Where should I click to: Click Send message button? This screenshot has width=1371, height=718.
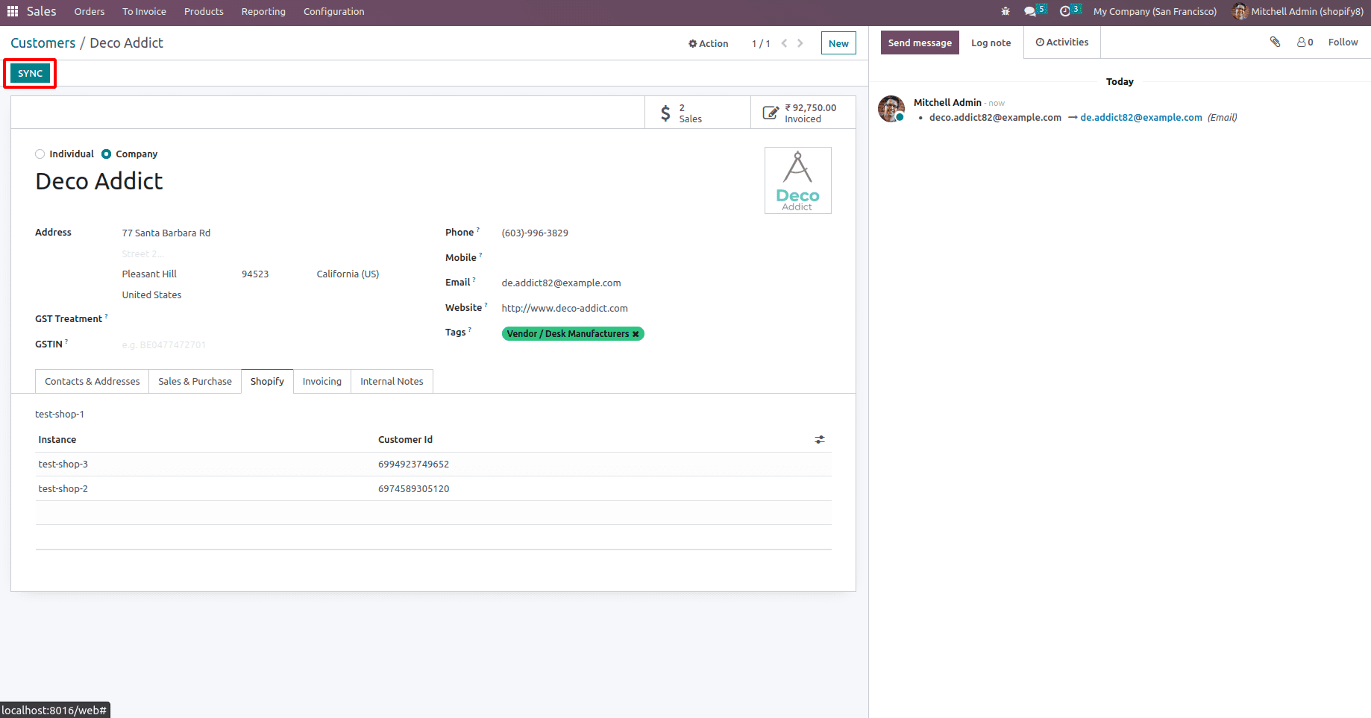(920, 42)
